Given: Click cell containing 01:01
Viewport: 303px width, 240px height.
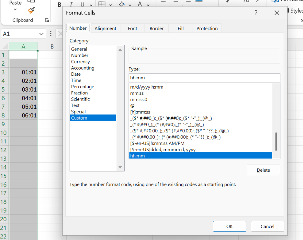Looking at the screenshot, I should coord(23,72).
